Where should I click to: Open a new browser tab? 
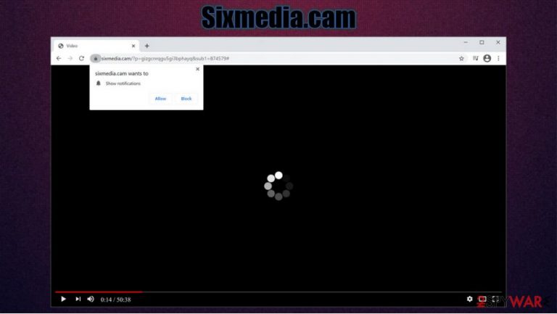(147, 46)
